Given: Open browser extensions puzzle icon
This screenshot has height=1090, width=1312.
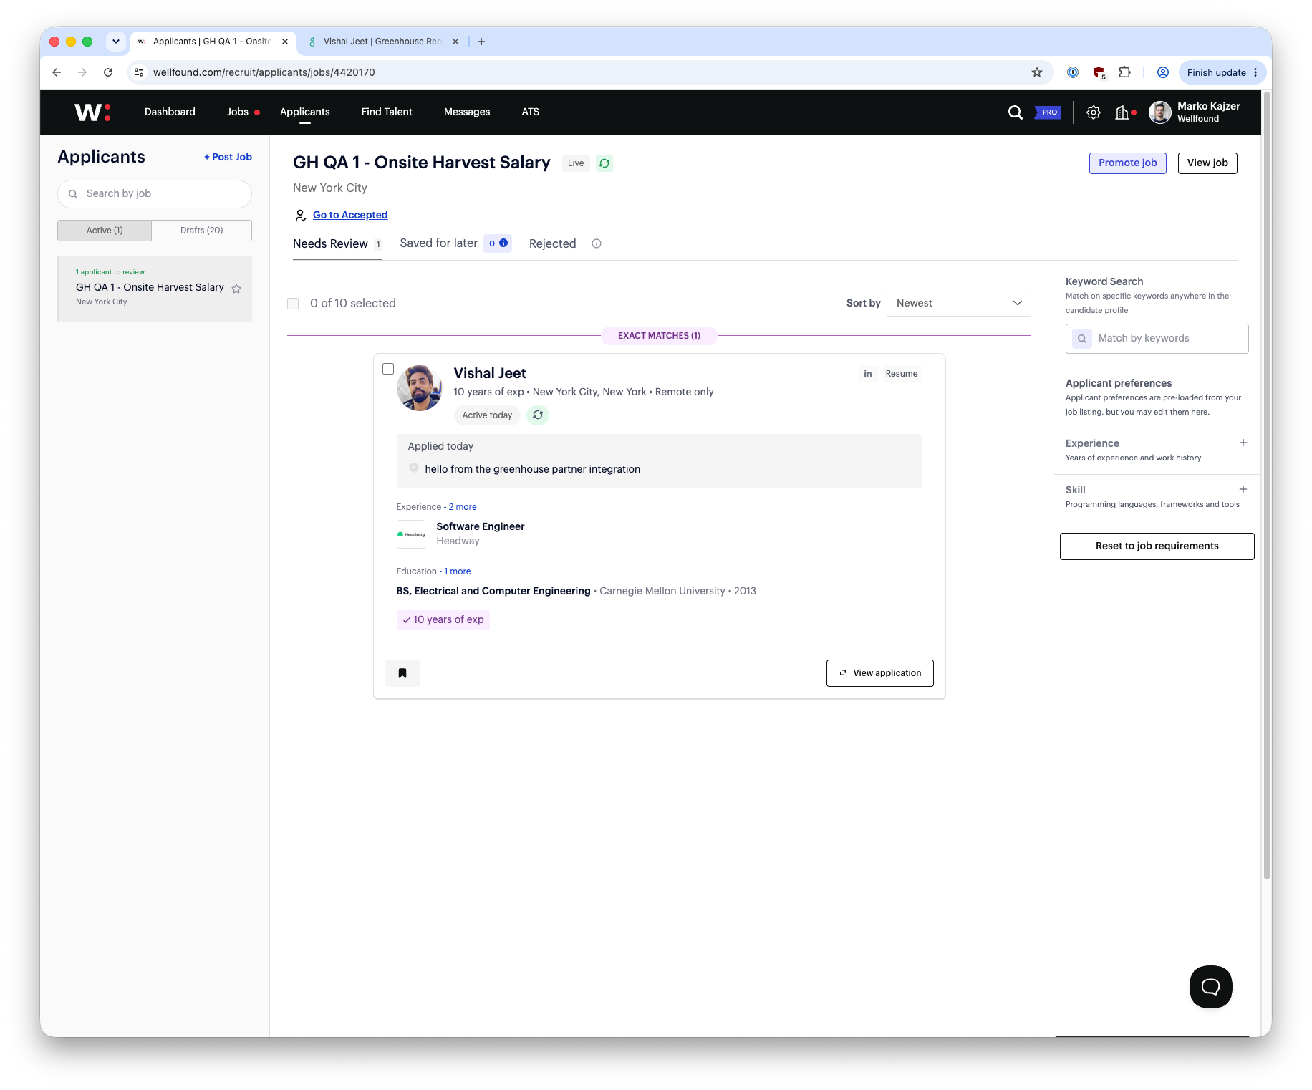Looking at the screenshot, I should 1125,72.
